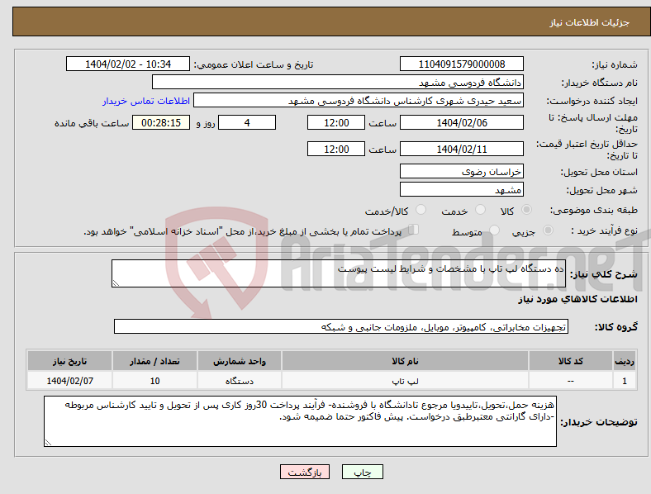Click the جزئیات اطلاعات نیاز page header
This screenshot has width=651, height=494.
coord(589,22)
